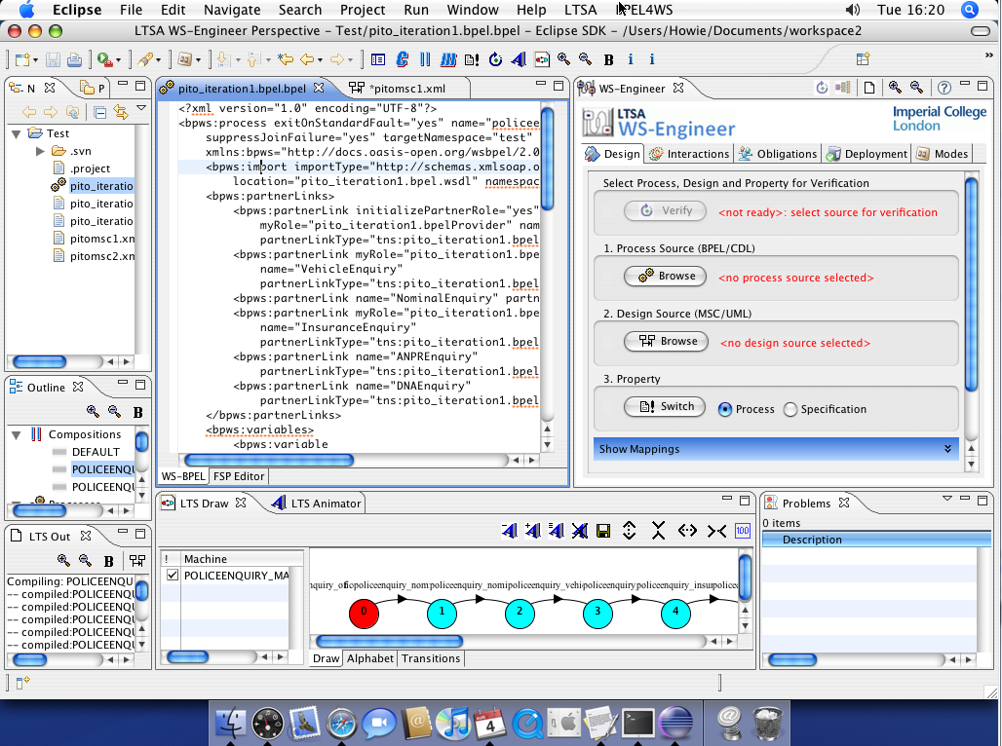Click the blue A animator icon in main toolbar
This screenshot has height=746, width=1002.
coord(519,59)
